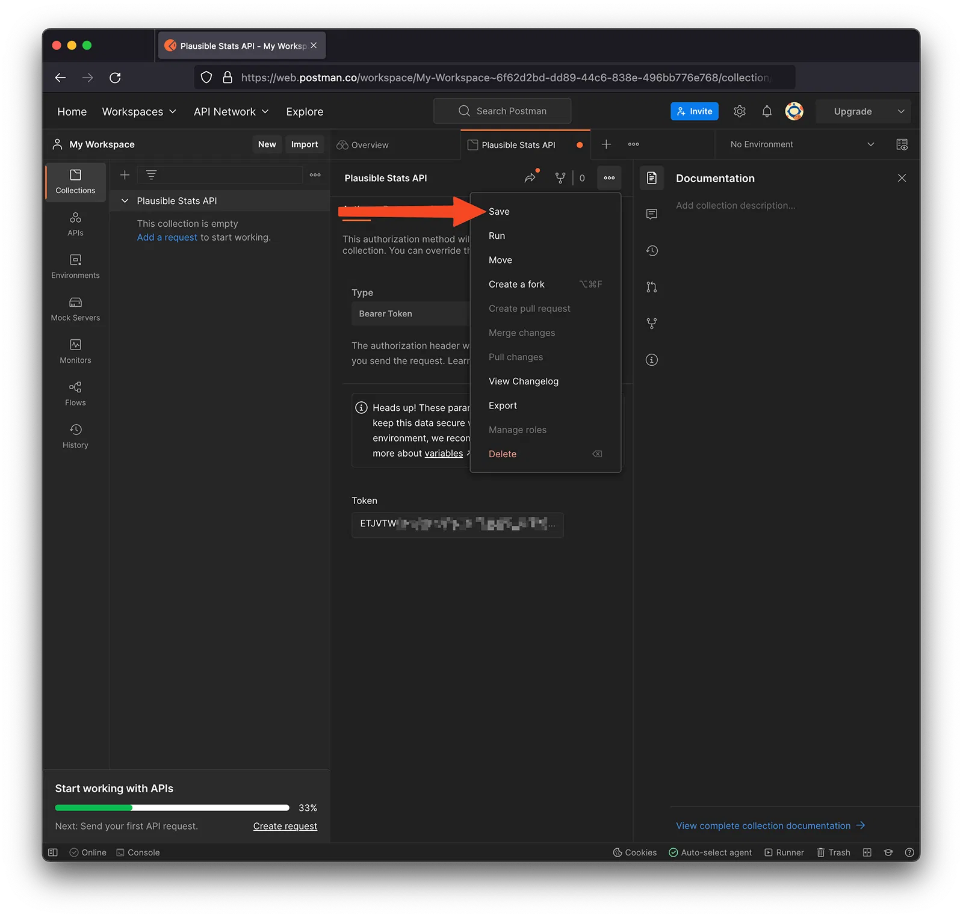
Task: Collapse the Plausible Stats API collection tree
Action: [x=125, y=201]
